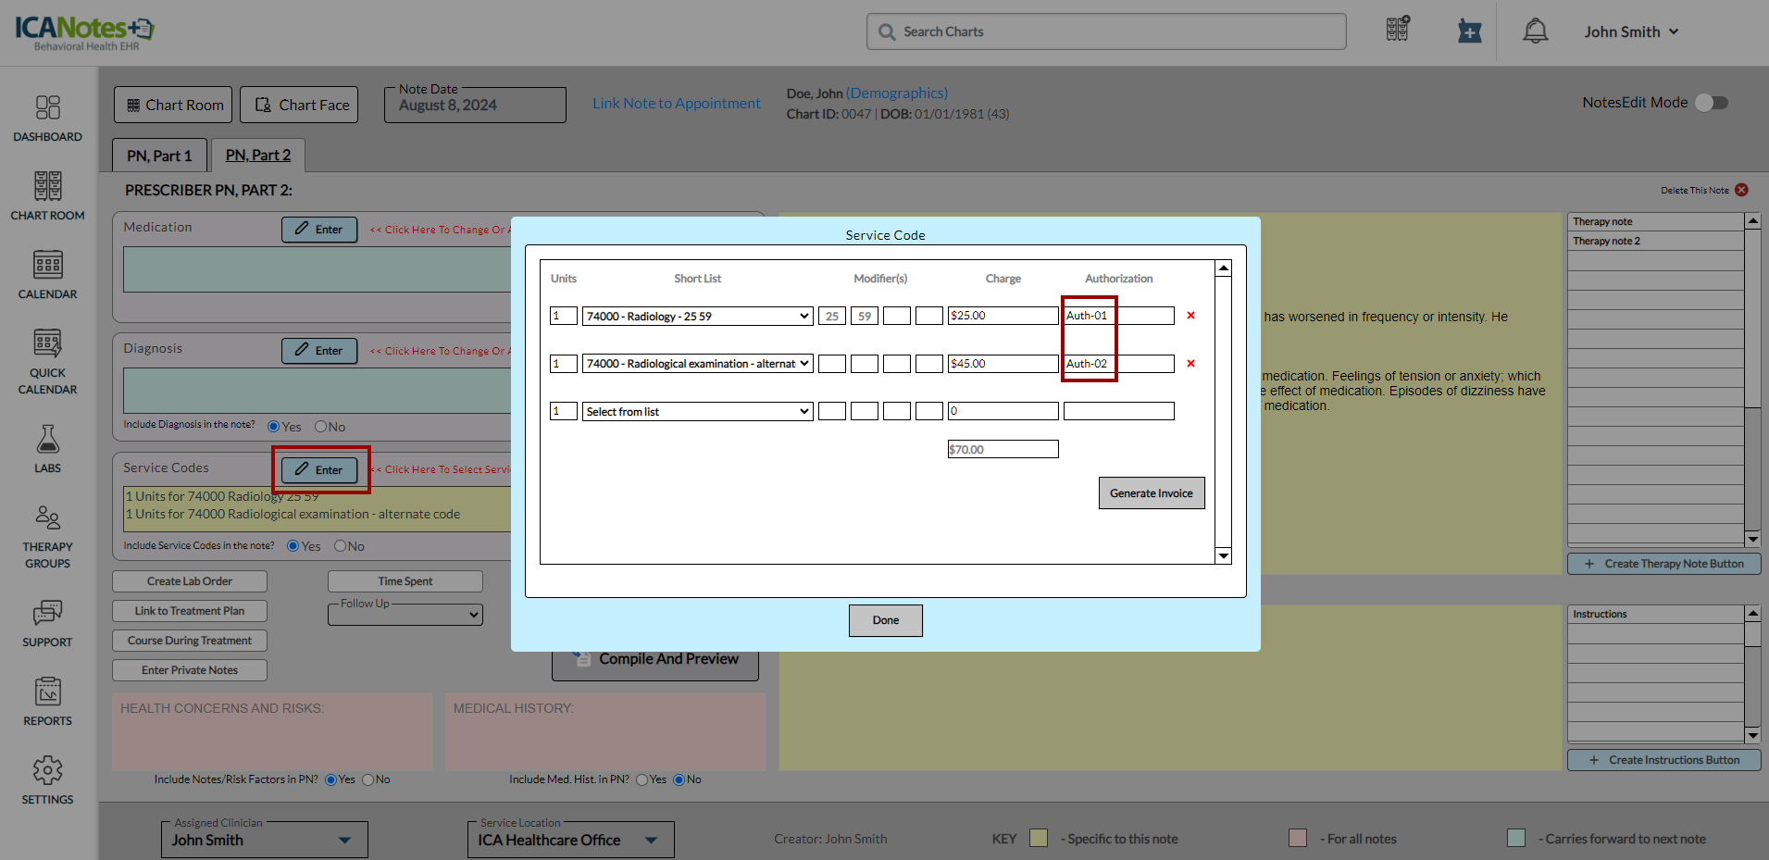Viewport: 1769px width, 860px height.
Task: Delete the Auth-02 service code row
Action: click(1190, 364)
